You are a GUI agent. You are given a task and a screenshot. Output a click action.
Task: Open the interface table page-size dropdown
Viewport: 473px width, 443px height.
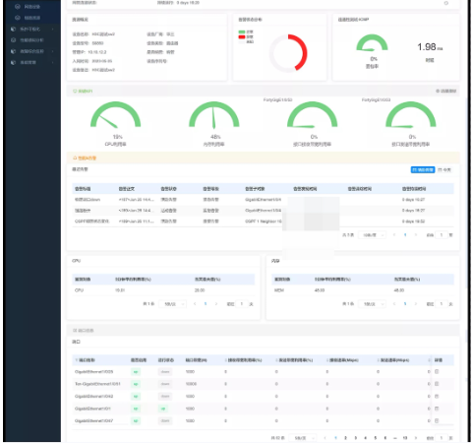point(303,438)
